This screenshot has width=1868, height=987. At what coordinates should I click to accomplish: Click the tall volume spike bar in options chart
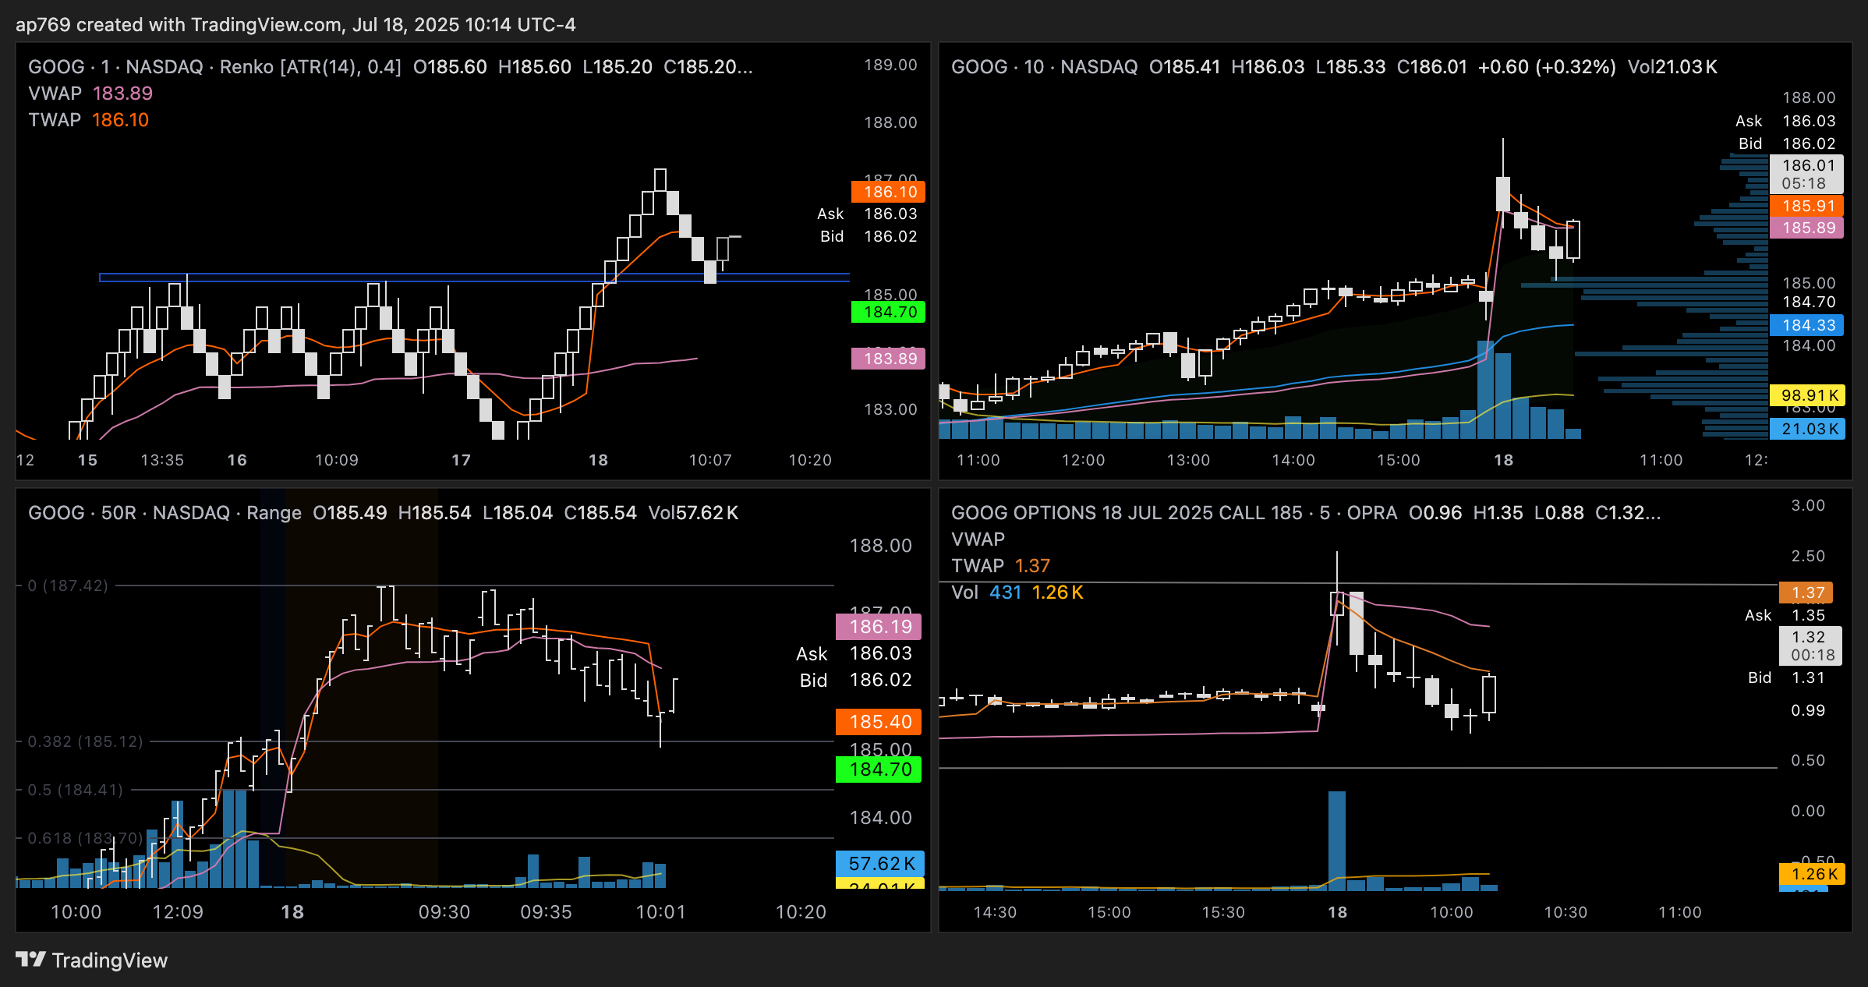(1336, 840)
